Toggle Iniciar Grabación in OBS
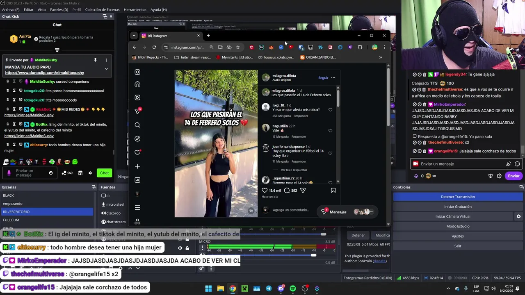The height and width of the screenshot is (295, 525). pyautogui.click(x=458, y=206)
